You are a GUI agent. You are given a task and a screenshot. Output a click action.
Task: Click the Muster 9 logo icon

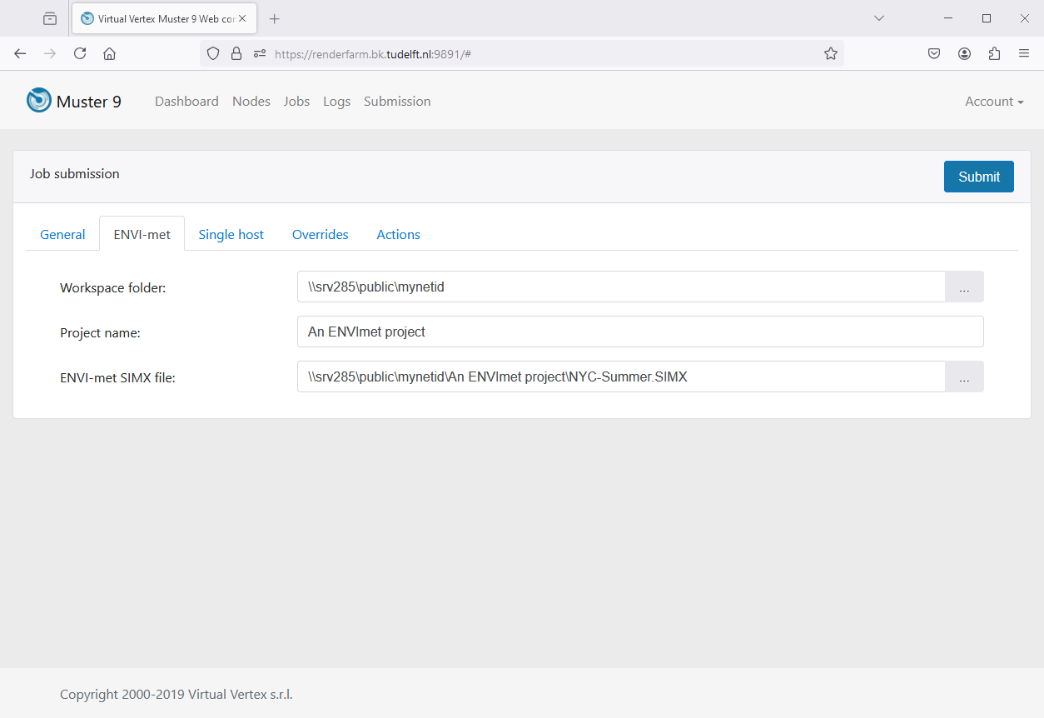(39, 101)
